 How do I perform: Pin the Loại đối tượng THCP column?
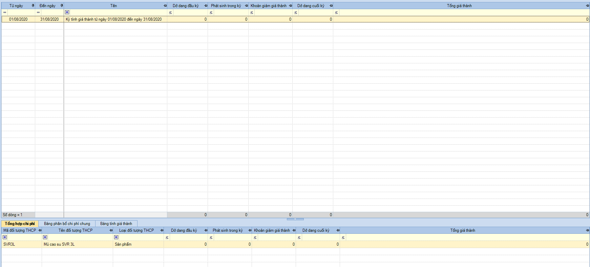click(162, 230)
